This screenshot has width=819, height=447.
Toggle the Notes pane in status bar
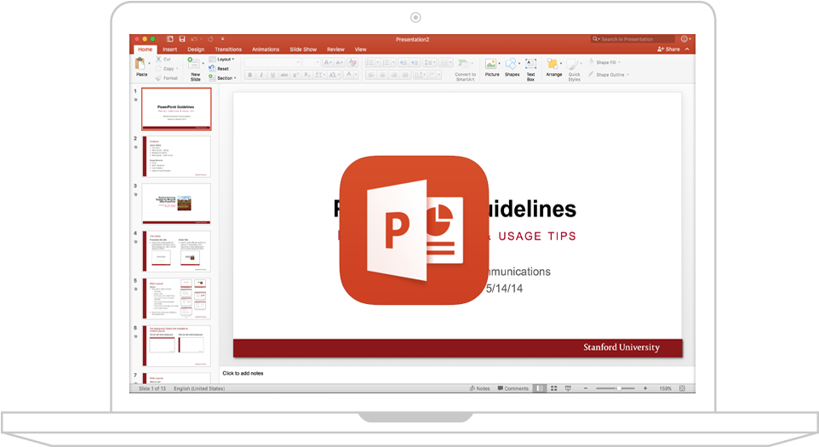479,388
